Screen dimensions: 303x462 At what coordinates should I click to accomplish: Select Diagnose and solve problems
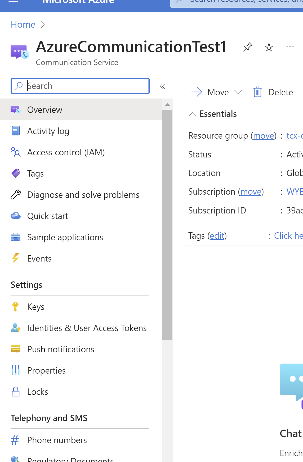(81, 195)
